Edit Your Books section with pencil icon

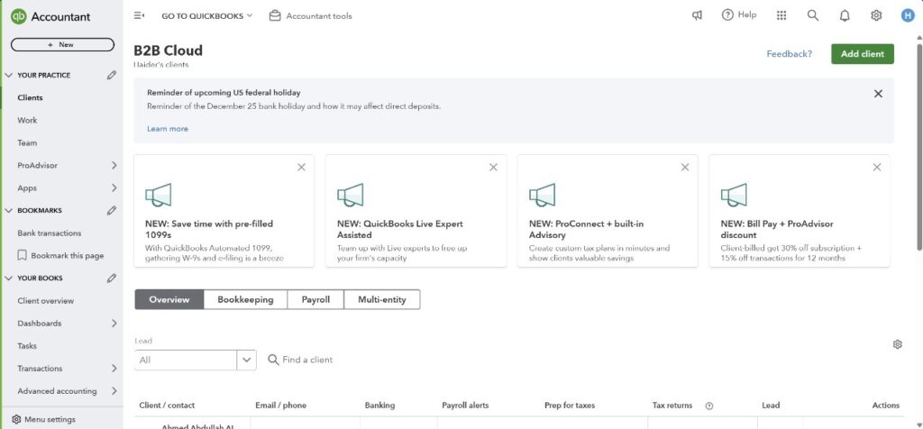tap(111, 278)
